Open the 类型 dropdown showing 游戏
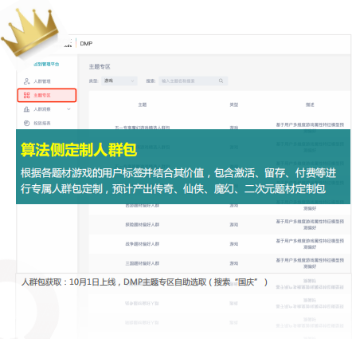 [x=119, y=81]
